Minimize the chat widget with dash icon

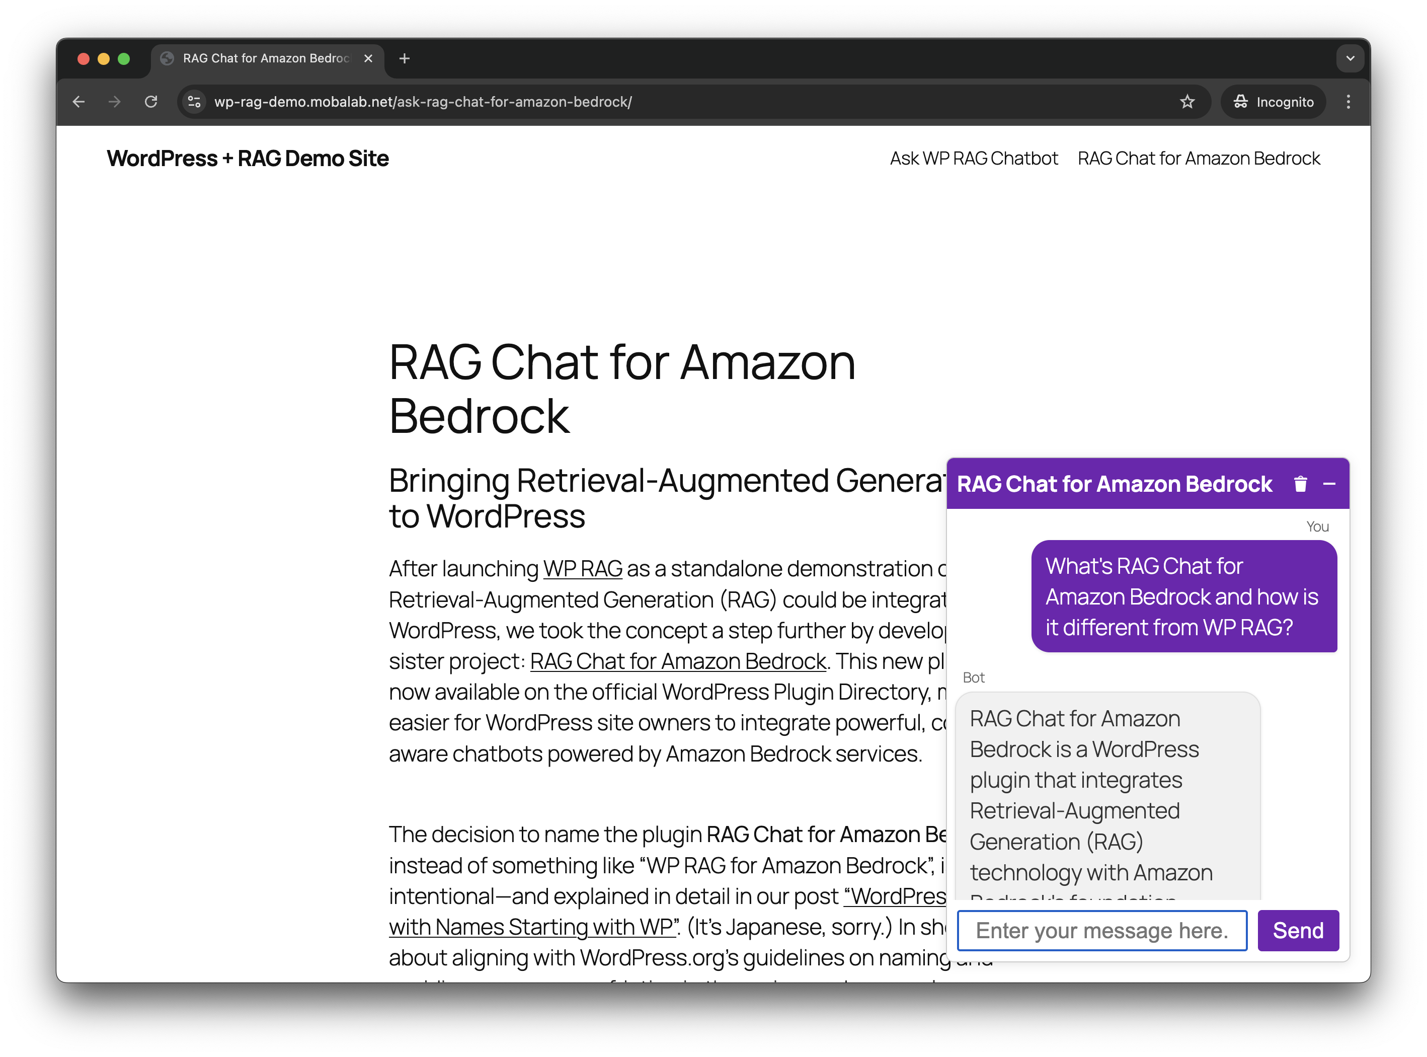(1329, 484)
